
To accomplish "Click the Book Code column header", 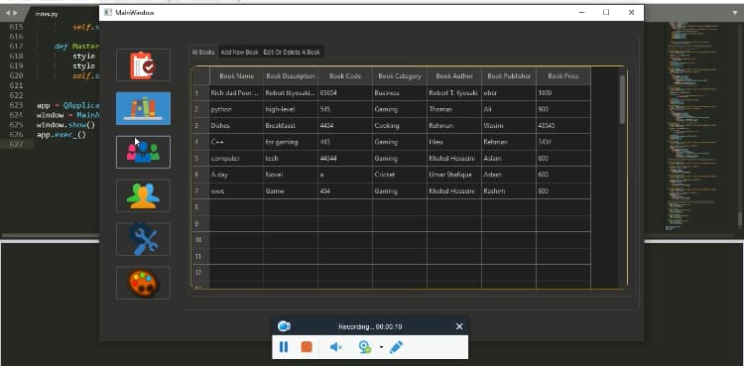I will [x=345, y=76].
